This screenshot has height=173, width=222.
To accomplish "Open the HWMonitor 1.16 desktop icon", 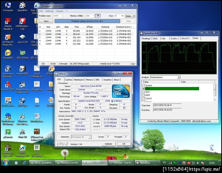I will 22,21.
